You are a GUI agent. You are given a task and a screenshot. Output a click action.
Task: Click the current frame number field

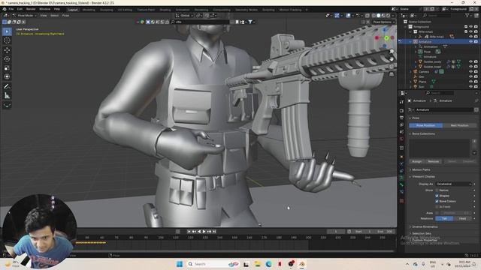336,232
